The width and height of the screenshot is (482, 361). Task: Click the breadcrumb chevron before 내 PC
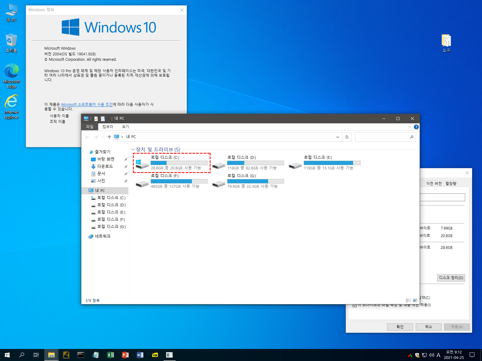coord(122,137)
